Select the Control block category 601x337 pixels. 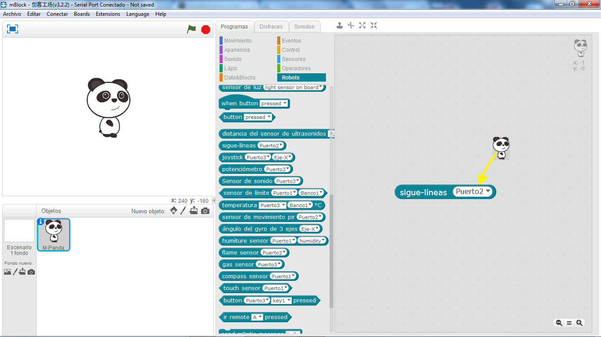point(290,50)
